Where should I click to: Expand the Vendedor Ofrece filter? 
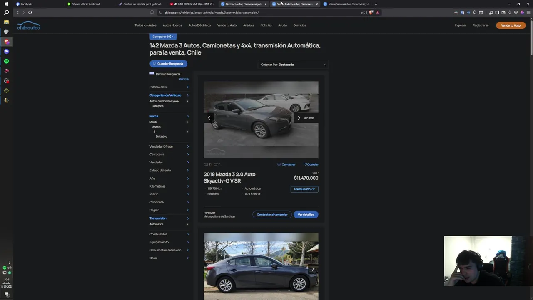click(169, 146)
